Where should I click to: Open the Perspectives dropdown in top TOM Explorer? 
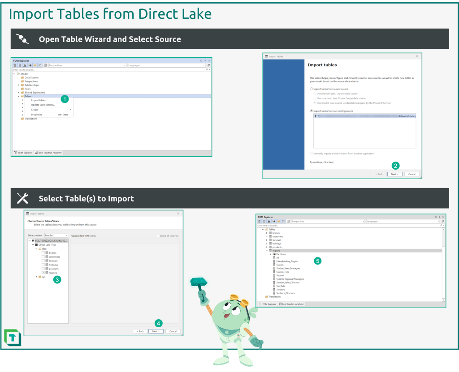click(87, 65)
